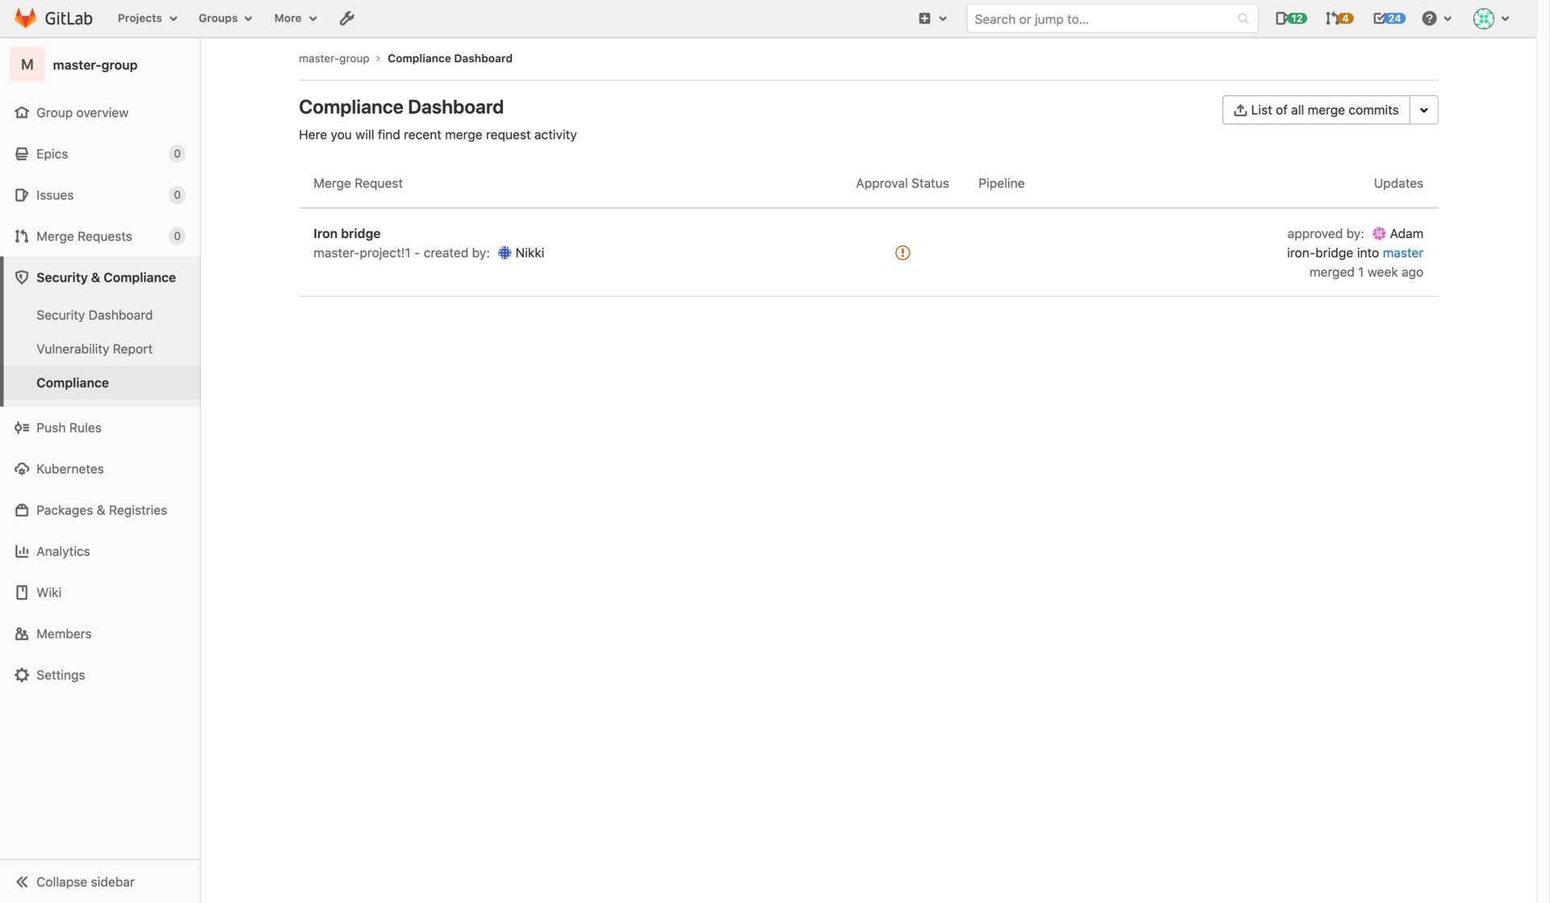
Task: Click the Kubernetes sidebar icon
Action: (22, 469)
